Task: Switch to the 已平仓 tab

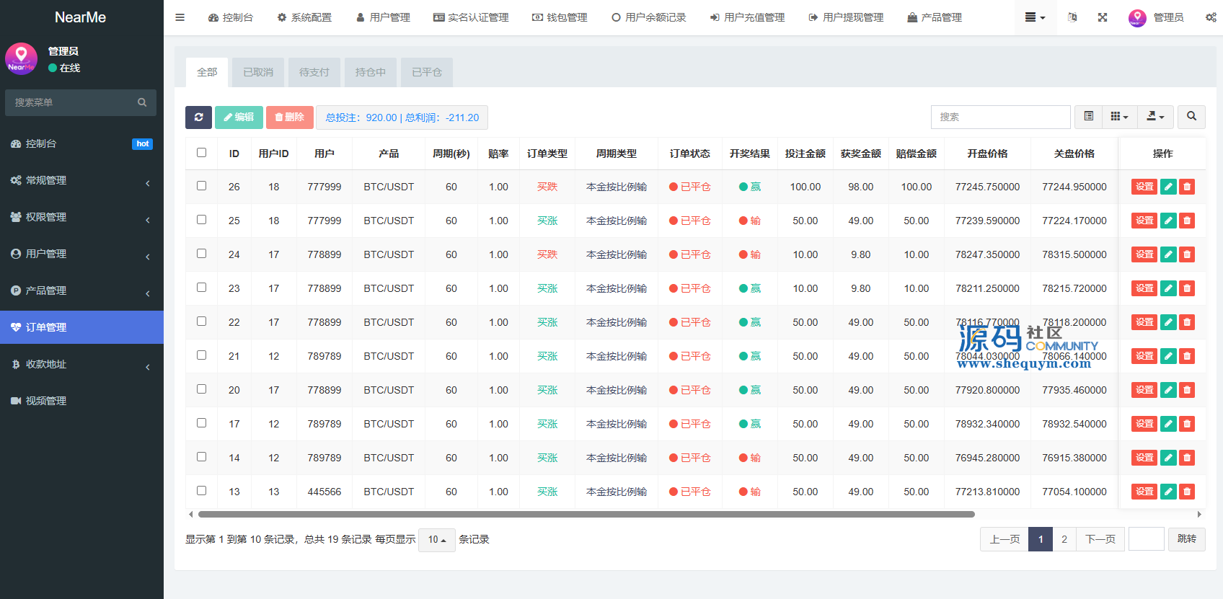Action: click(x=427, y=72)
